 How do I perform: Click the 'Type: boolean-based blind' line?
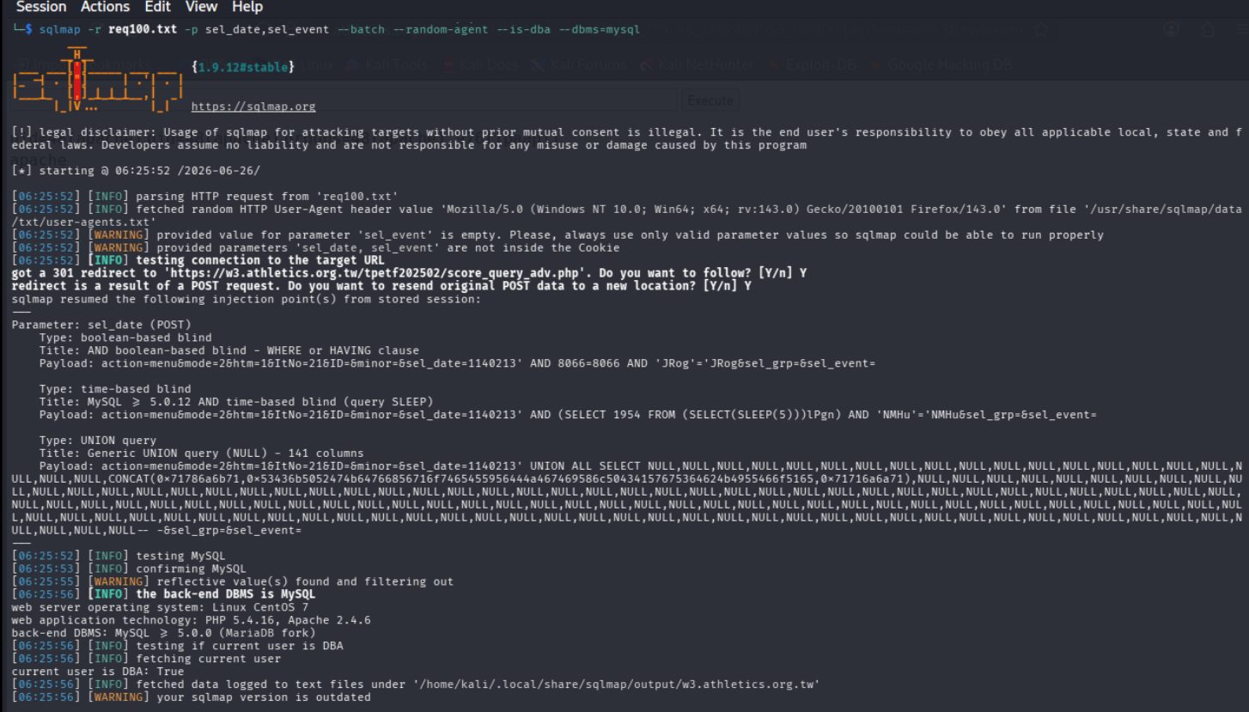[x=125, y=338]
